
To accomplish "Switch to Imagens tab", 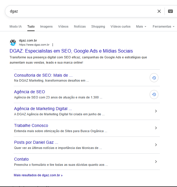I will [x=46, y=26].
